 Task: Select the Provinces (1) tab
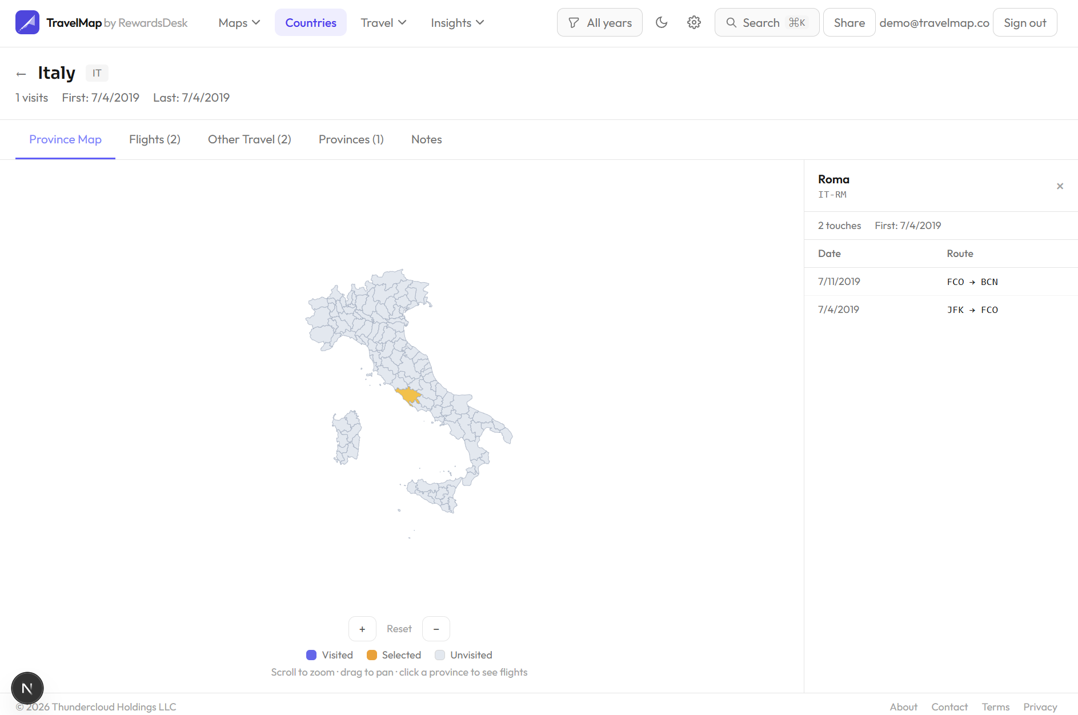tap(351, 139)
